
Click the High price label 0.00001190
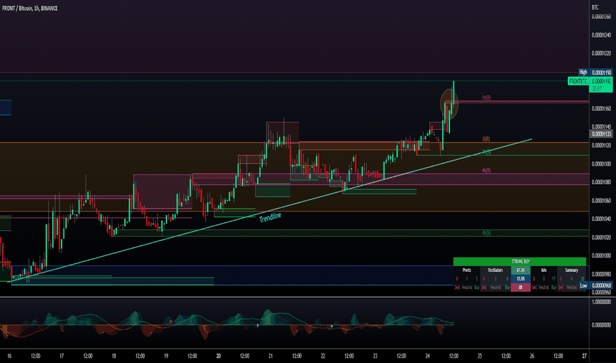click(x=601, y=73)
